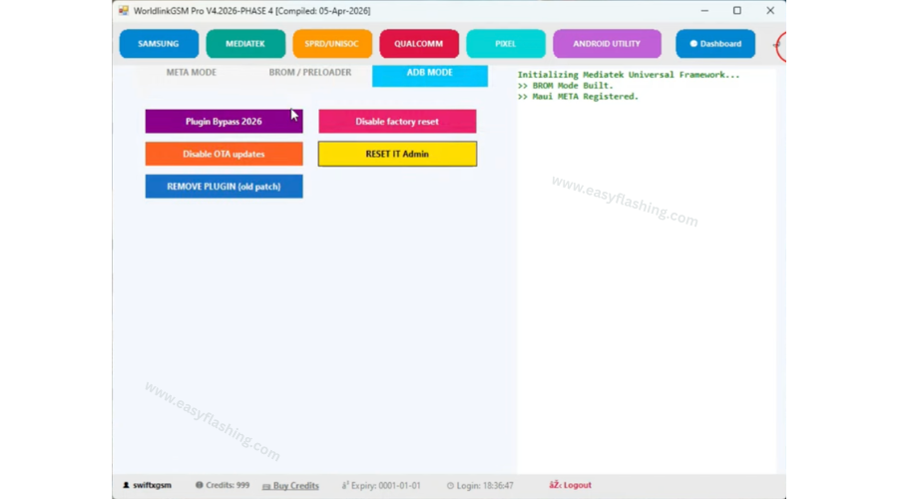
Task: Click the ADB MODE tab
Action: pos(430,74)
